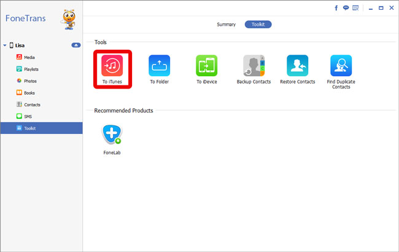This screenshot has width=399, height=252.
Task: Switch to the Toolkit tab
Action: (258, 25)
